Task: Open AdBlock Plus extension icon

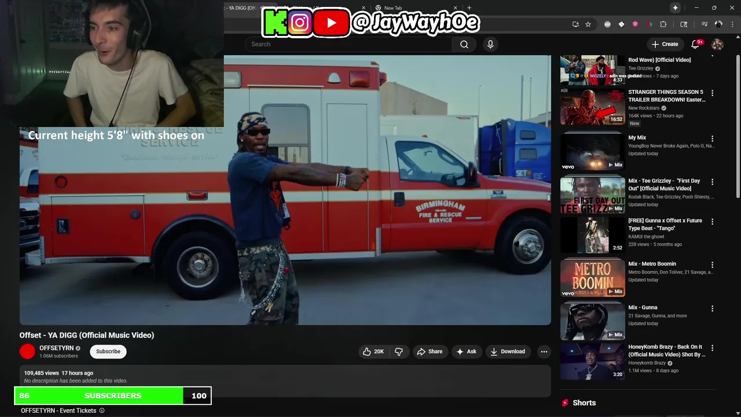Action: [x=607, y=24]
